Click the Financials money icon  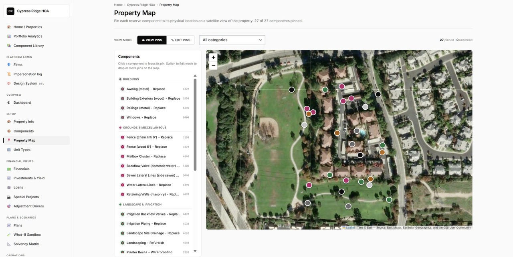9,169
